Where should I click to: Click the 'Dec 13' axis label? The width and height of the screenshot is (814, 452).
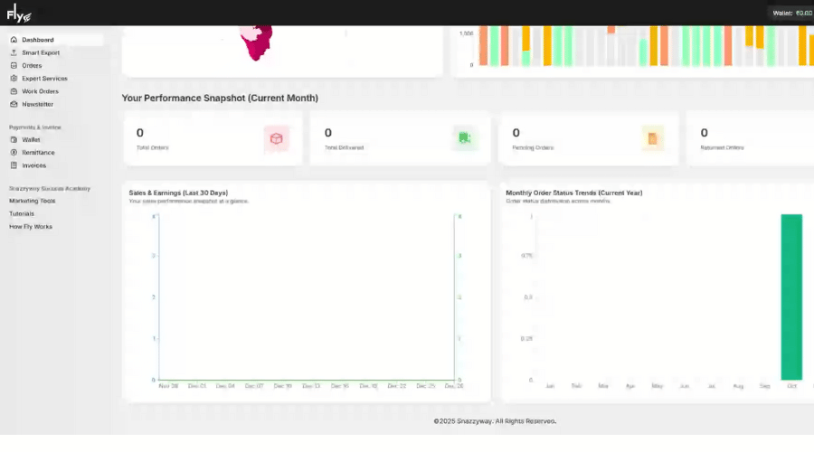[311, 386]
